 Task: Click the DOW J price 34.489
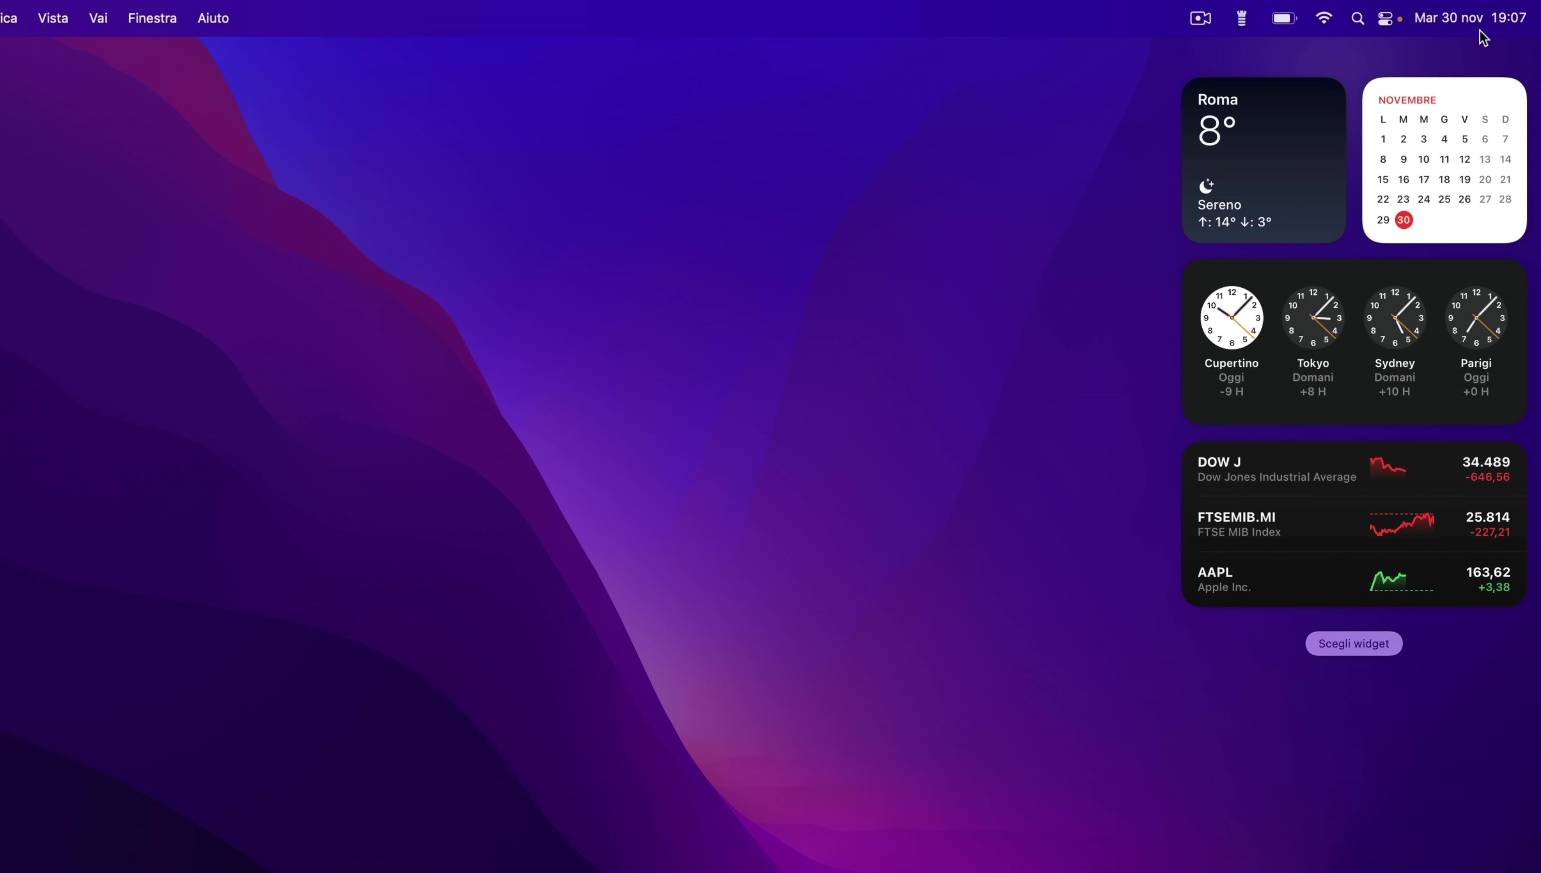coord(1486,462)
